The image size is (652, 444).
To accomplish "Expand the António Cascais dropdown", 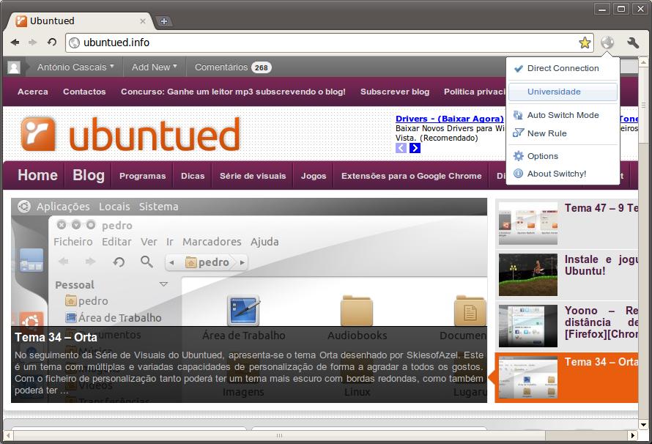I will [x=75, y=67].
